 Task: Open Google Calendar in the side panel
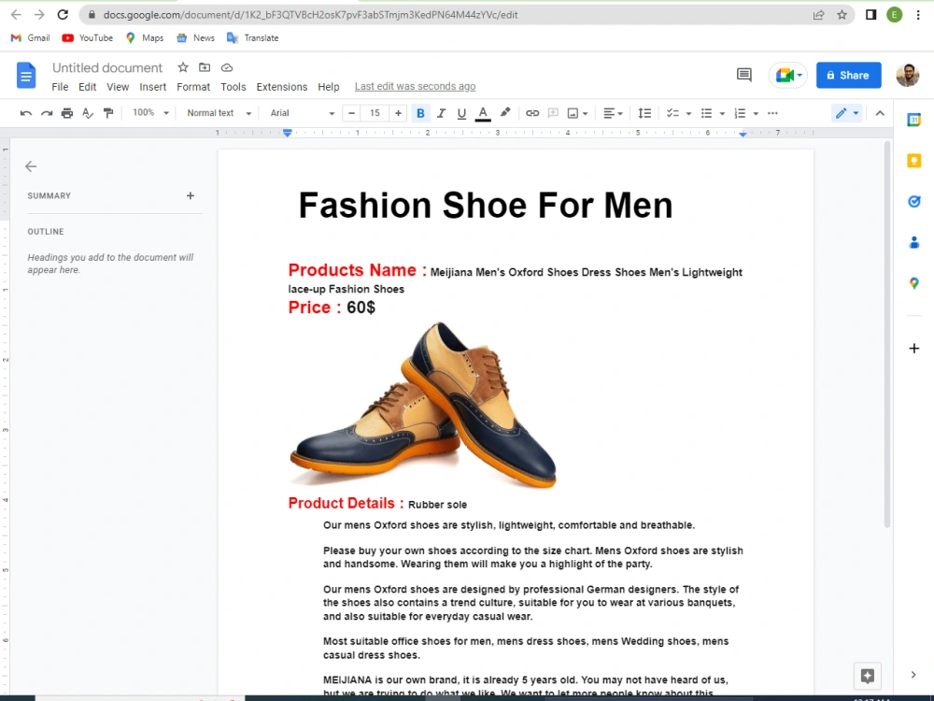pyautogui.click(x=914, y=120)
